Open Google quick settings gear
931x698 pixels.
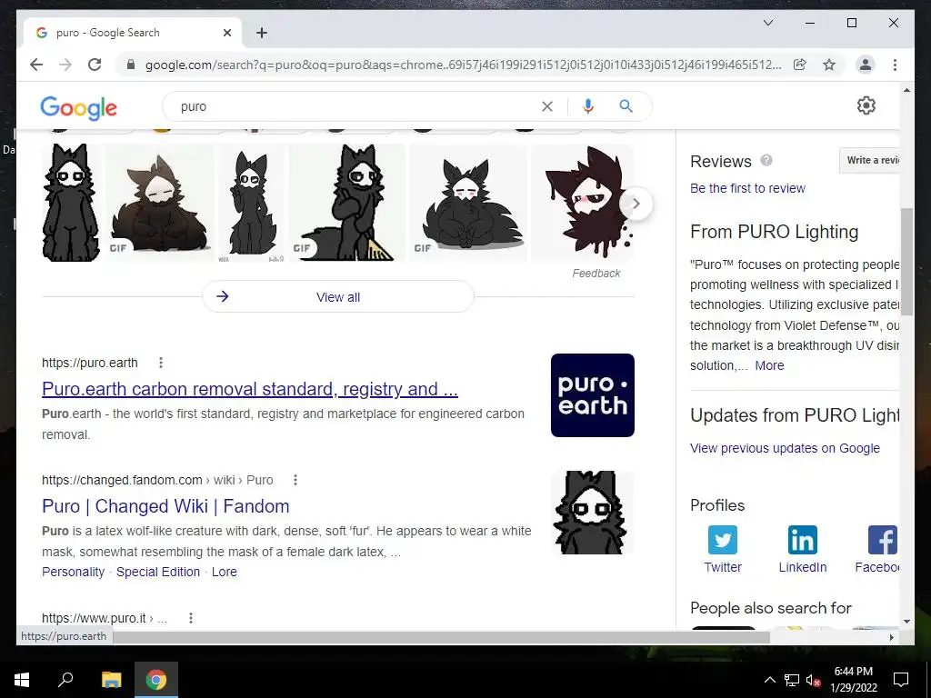(866, 105)
